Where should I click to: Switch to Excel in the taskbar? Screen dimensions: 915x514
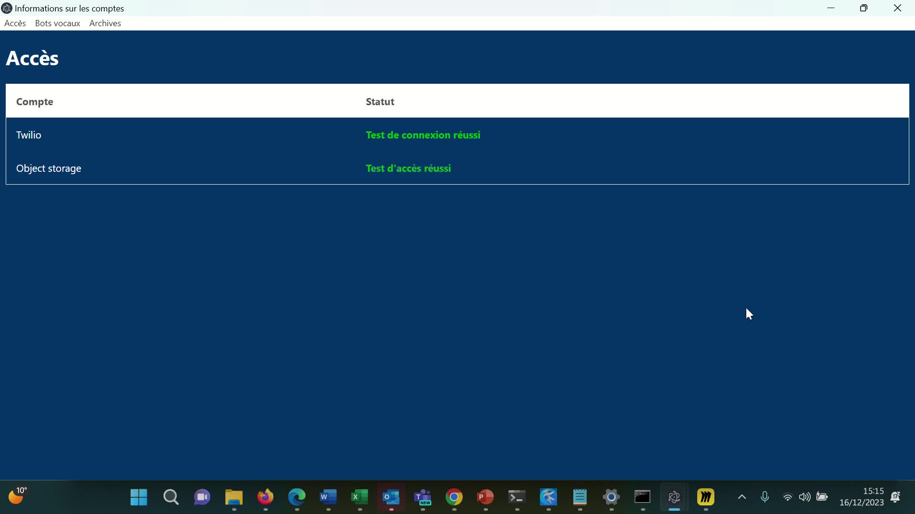point(360,497)
